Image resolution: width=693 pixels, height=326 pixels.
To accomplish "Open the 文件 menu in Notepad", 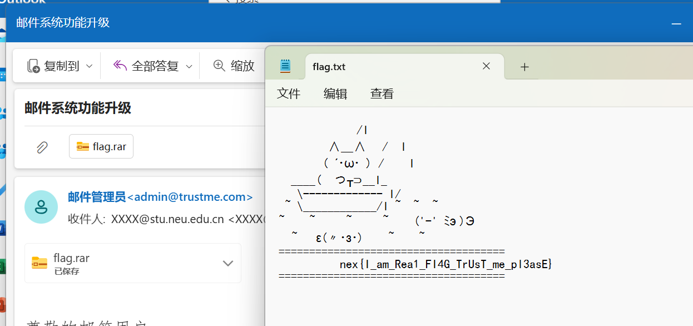I will 289,94.
